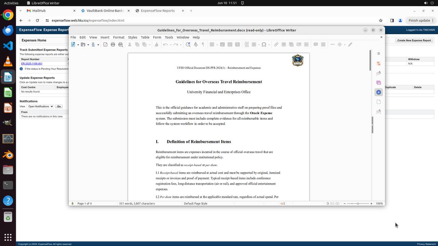438x246 pixels.
Task: Click the Create New Expense Report button
Action: pos(414,40)
